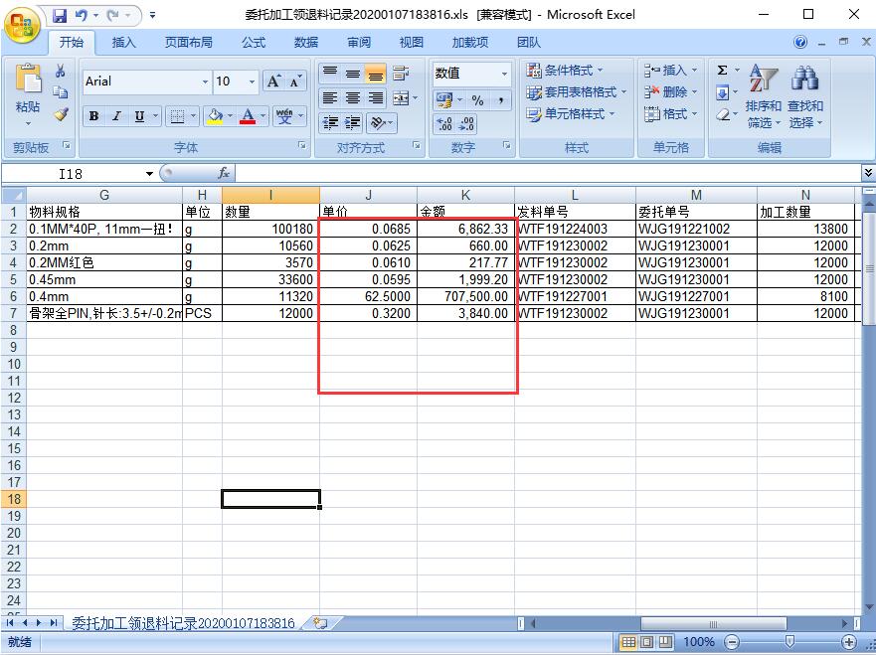
Task: Click the Increase Font Size icon
Action: (274, 82)
